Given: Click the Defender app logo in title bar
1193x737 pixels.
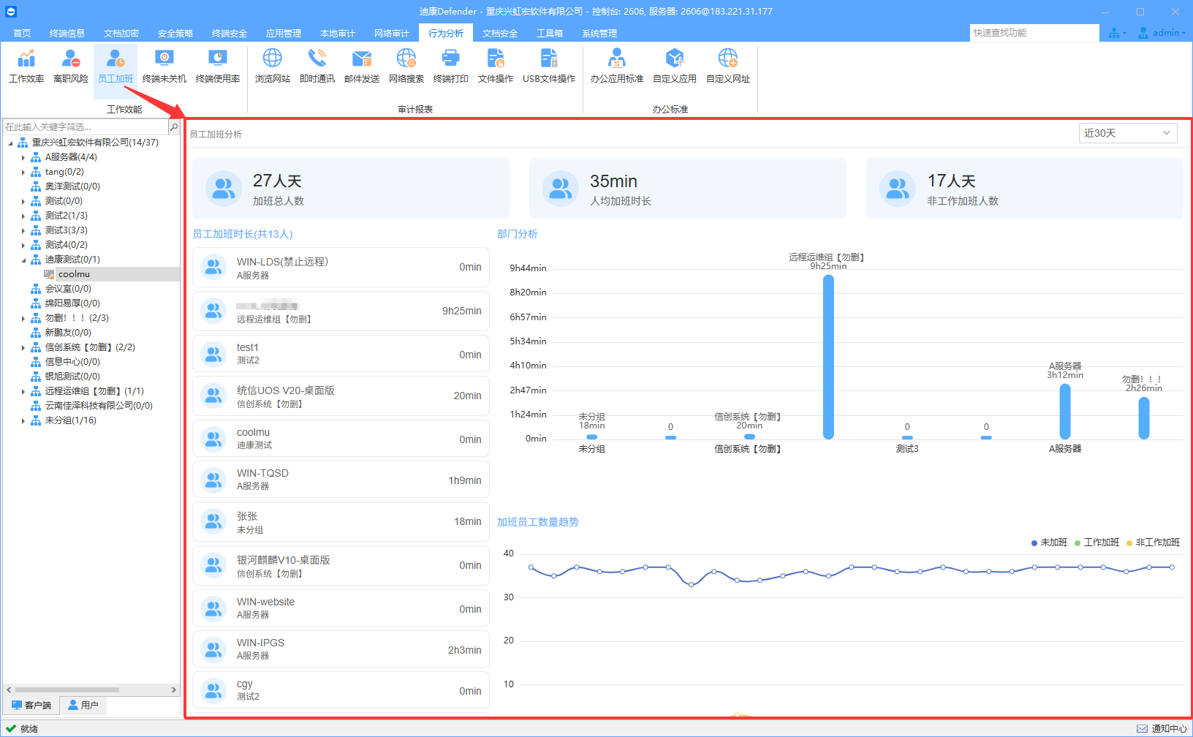Looking at the screenshot, I should point(10,11).
